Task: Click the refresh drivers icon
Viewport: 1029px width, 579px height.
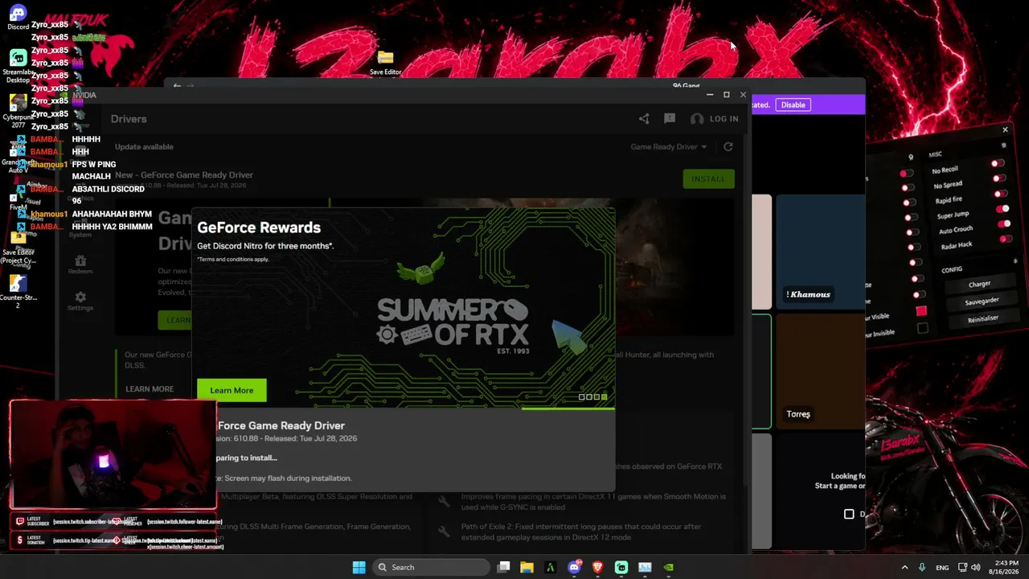Action: [728, 146]
